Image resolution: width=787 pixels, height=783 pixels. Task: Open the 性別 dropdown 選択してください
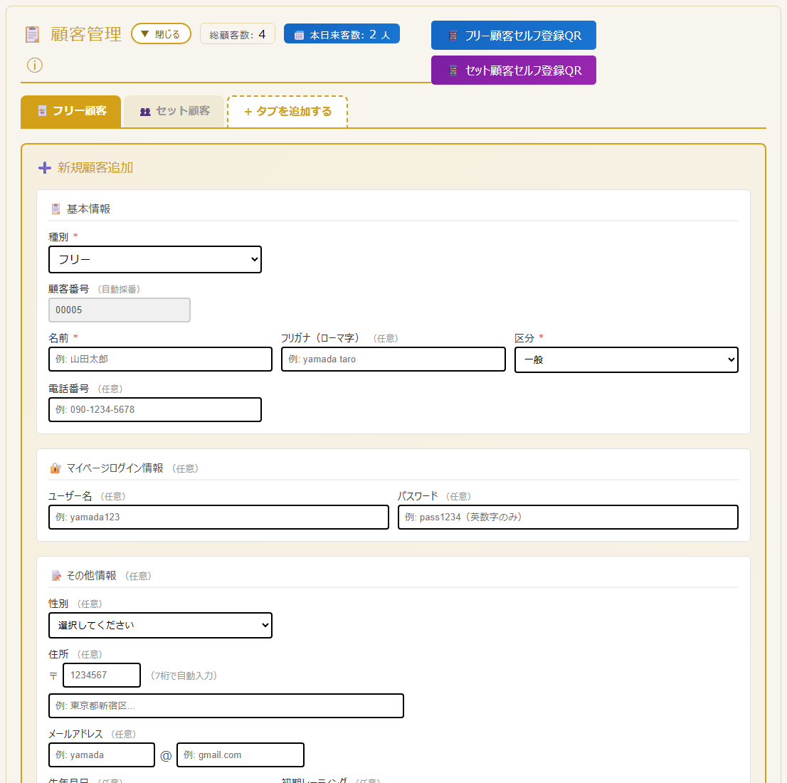160,625
